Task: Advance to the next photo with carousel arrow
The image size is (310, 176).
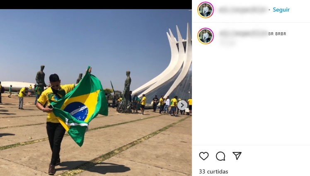Action: click(x=182, y=105)
